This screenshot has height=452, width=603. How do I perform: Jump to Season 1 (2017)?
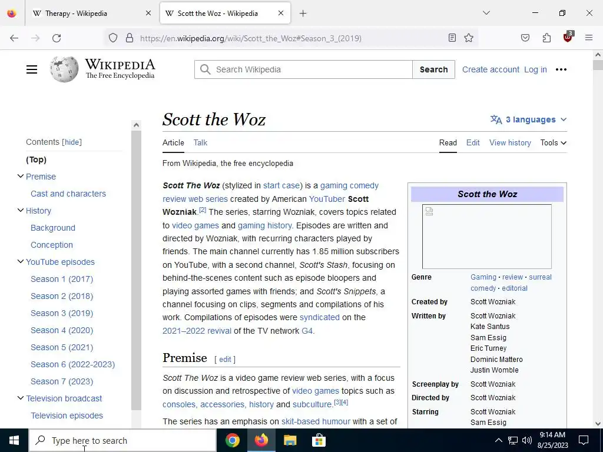pyautogui.click(x=62, y=279)
